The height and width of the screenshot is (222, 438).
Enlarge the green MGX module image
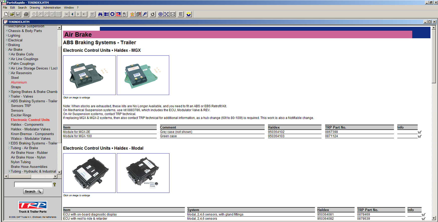143,75
